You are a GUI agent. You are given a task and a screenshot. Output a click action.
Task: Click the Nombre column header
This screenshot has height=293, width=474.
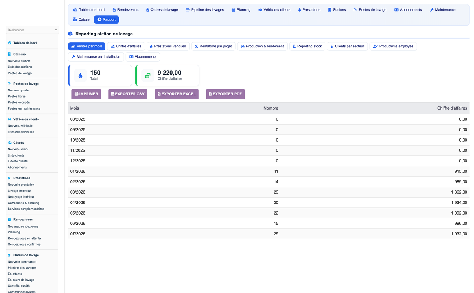click(x=271, y=108)
